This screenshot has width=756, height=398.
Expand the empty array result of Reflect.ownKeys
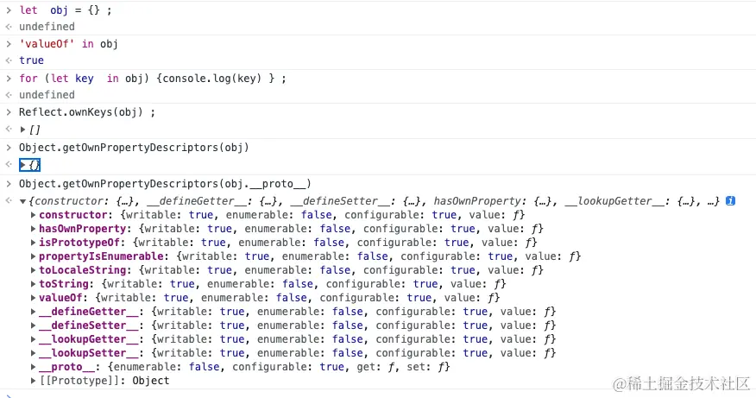[23, 130]
